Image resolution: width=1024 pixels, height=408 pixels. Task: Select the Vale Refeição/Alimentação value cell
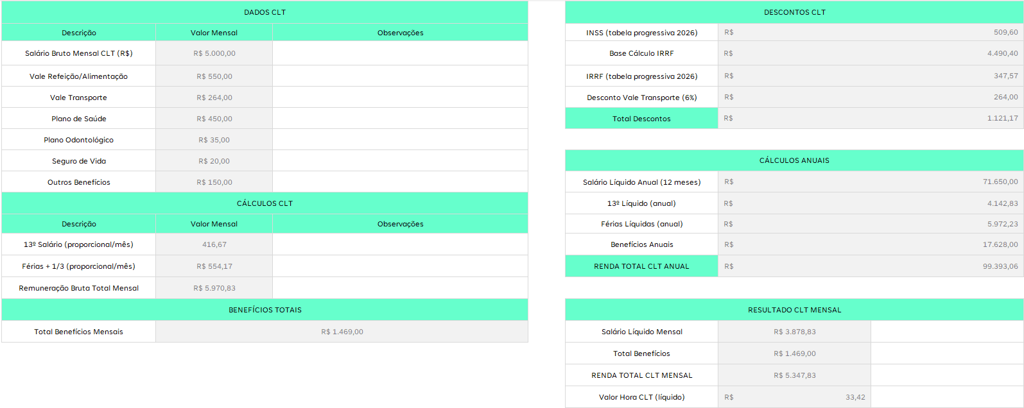tap(214, 76)
